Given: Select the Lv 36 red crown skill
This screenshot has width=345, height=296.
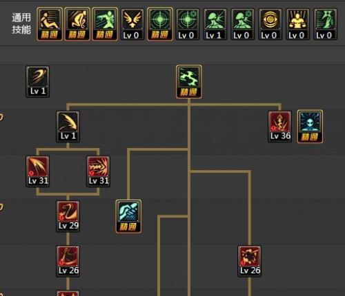Looking at the screenshot, I should 279,127.
